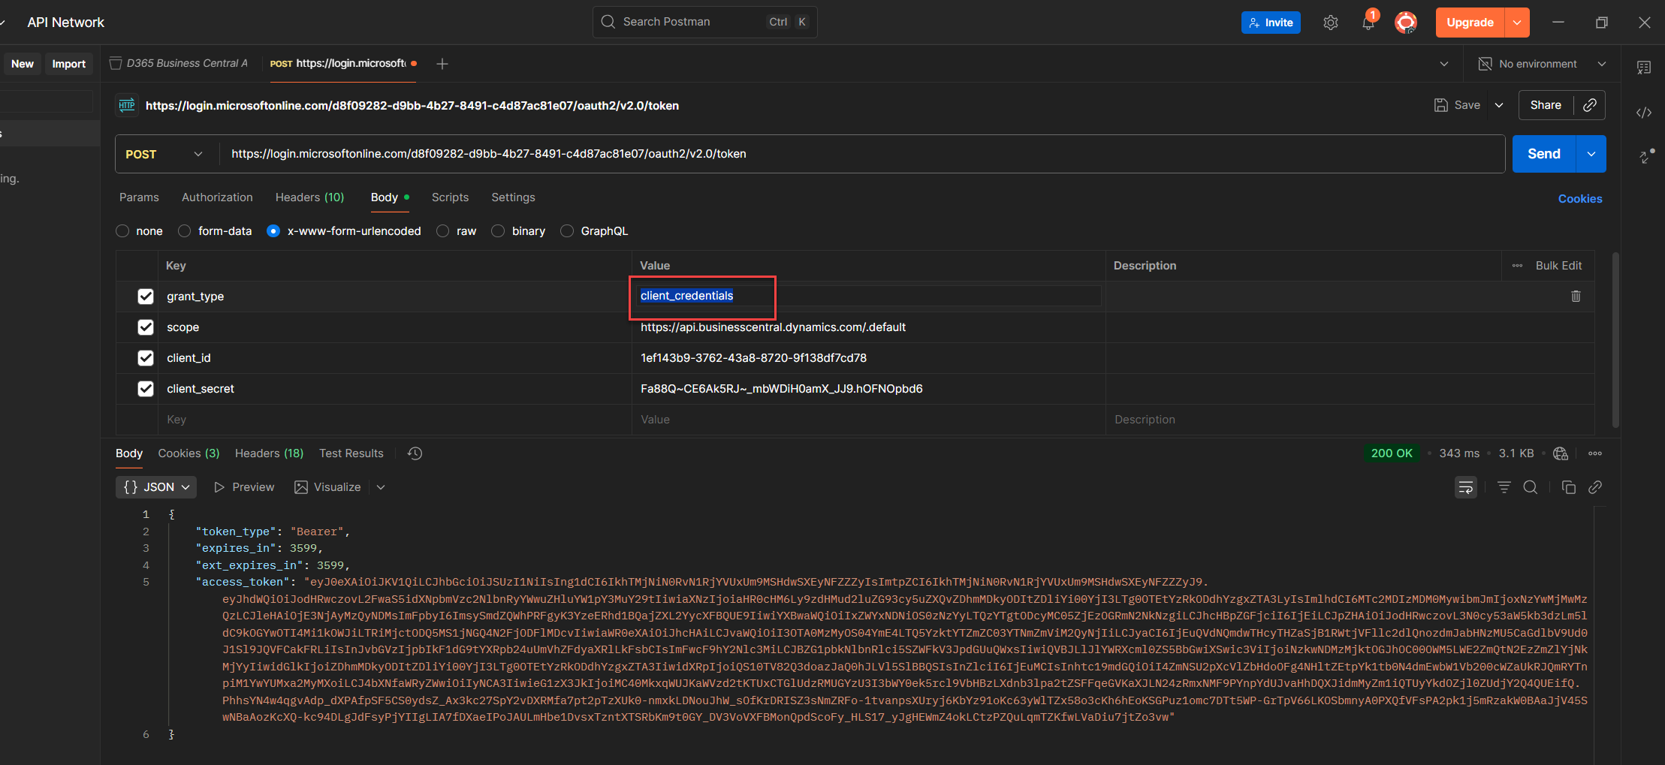This screenshot has width=1665, height=765.
Task: Select the binary body type
Action: [498, 231]
